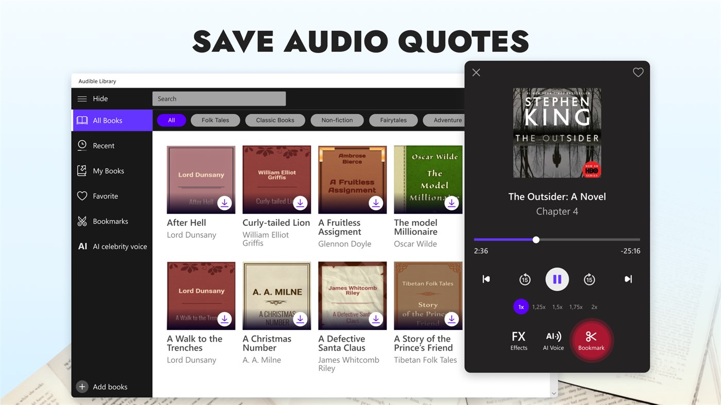Fast-forward playback 15 seconds
721x405 pixels.
(589, 279)
